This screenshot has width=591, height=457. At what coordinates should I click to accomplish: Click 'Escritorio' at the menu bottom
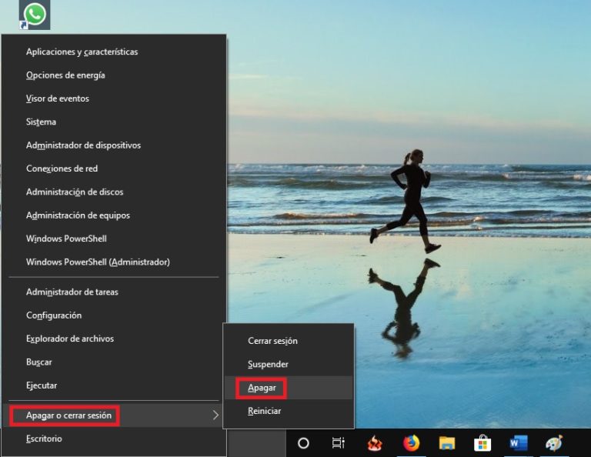coord(44,439)
